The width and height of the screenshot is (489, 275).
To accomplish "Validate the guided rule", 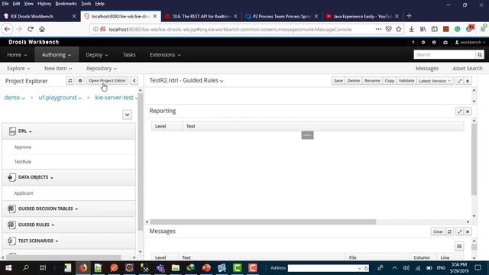I will click(406, 81).
